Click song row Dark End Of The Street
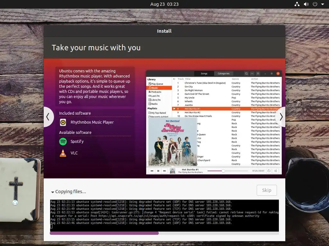 (227, 94)
